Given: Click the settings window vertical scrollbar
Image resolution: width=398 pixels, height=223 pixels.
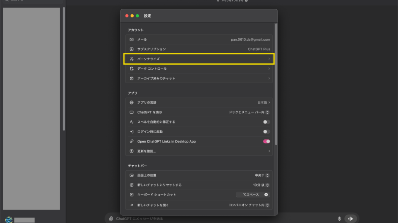Looking at the screenshot, I should (x=276, y=83).
